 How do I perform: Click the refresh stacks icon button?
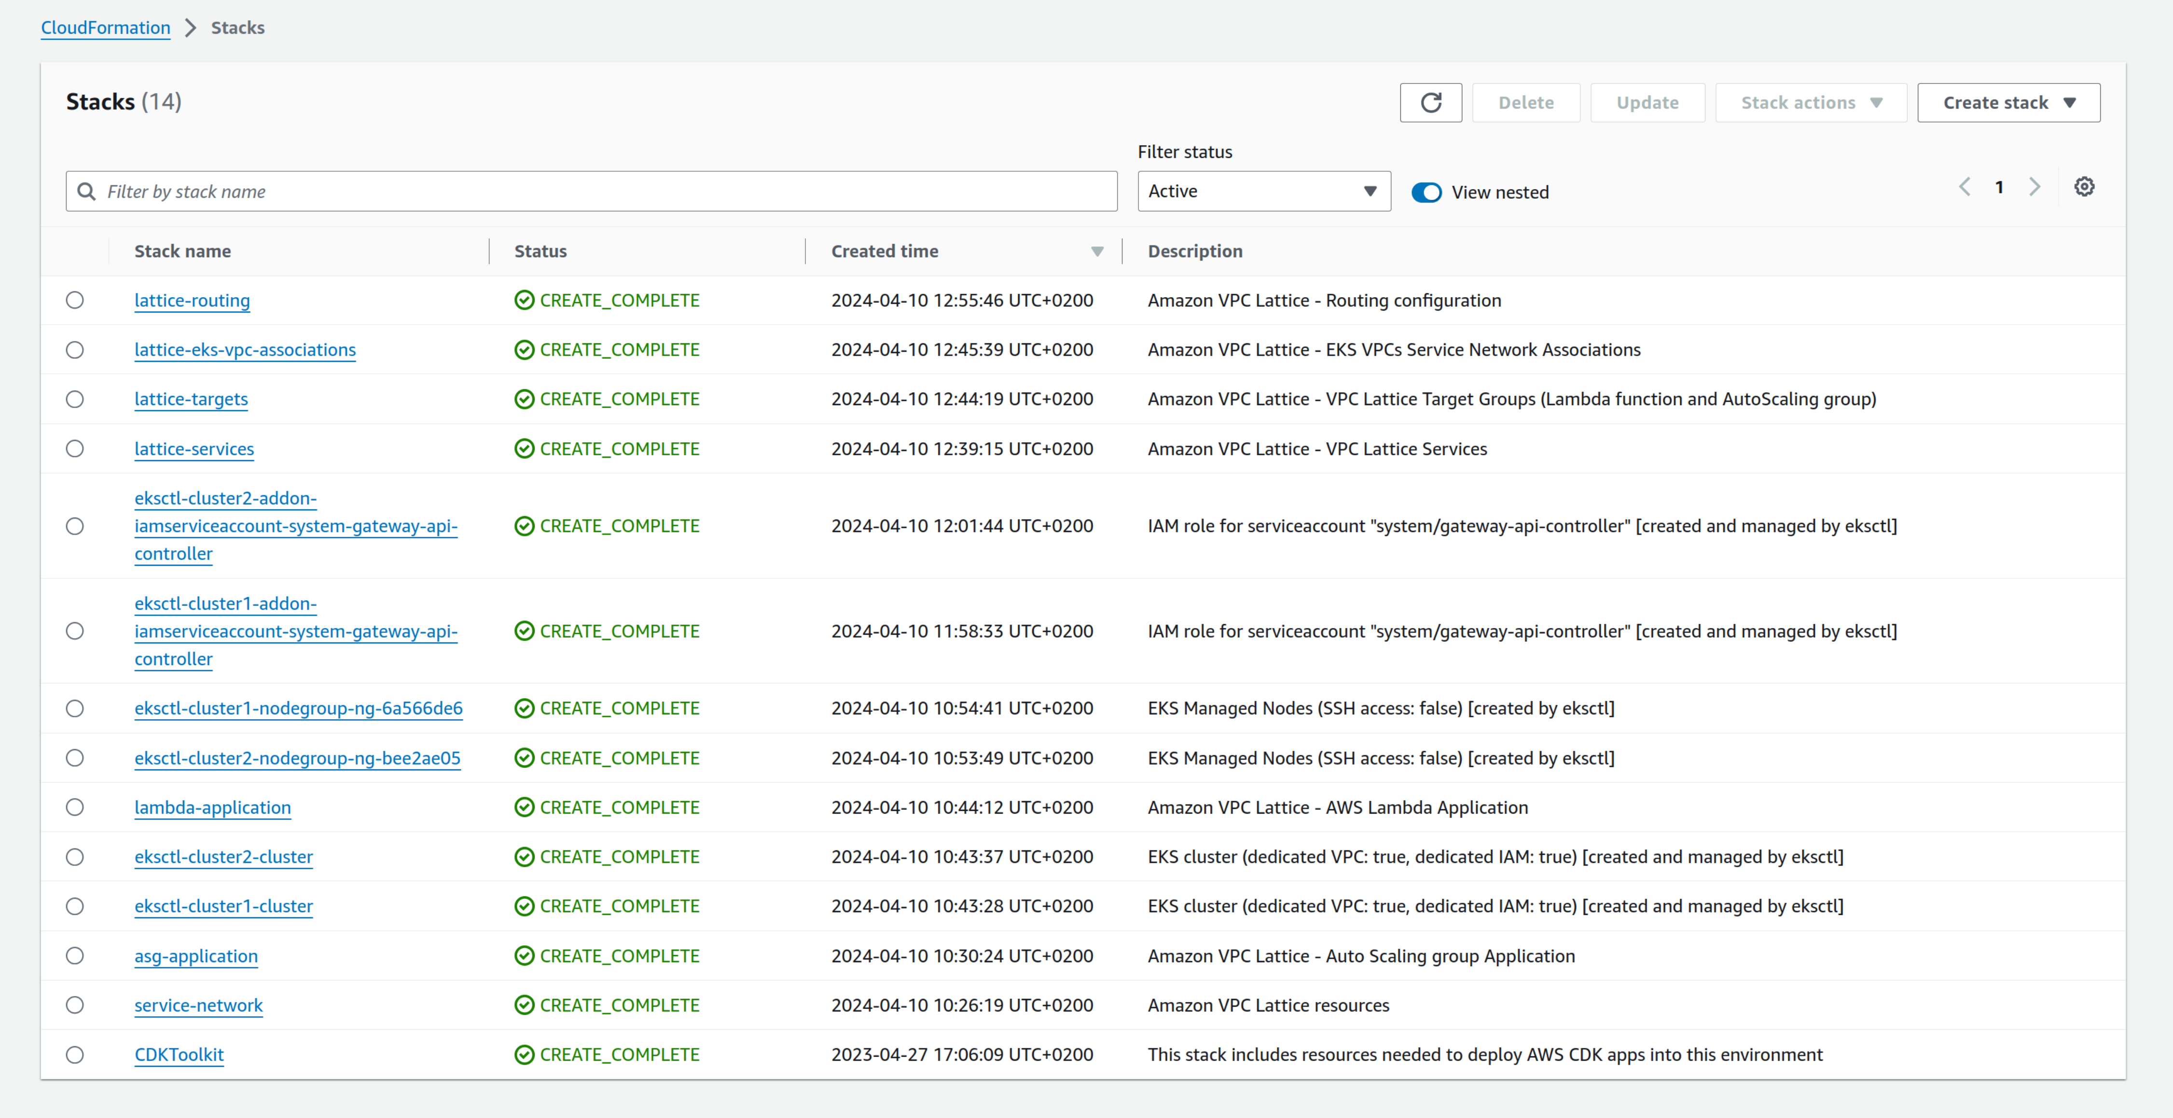coord(1430,103)
